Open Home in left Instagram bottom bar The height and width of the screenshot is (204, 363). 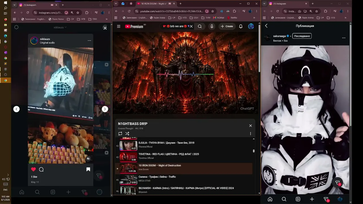point(22,192)
